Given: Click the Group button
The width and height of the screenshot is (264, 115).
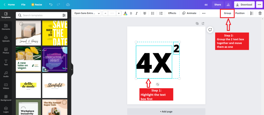Looking at the screenshot, I should (227, 13).
